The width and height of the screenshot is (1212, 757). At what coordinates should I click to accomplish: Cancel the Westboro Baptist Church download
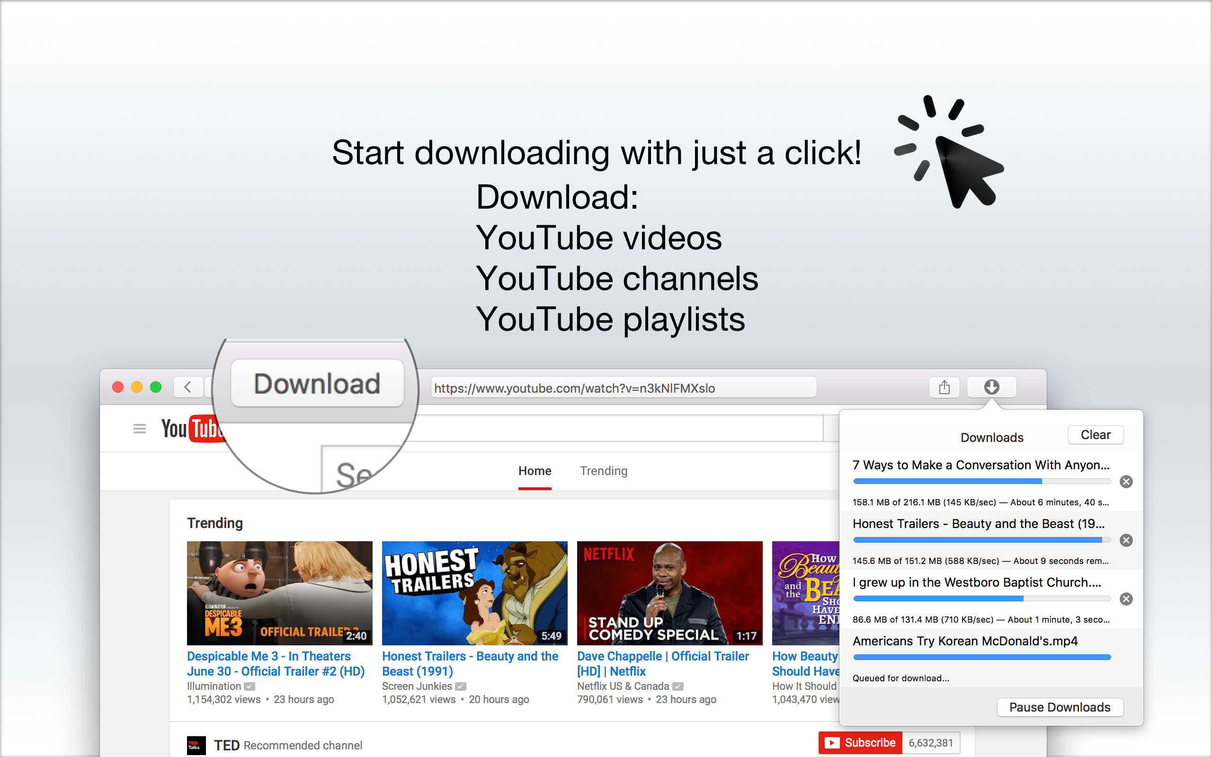[x=1126, y=599]
